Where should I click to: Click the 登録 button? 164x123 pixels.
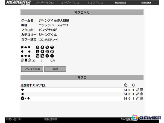point(55,69)
